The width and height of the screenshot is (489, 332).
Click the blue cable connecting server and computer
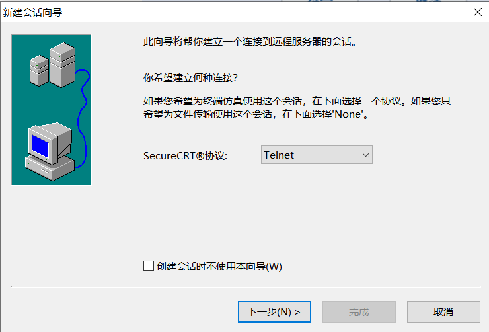tap(83, 118)
